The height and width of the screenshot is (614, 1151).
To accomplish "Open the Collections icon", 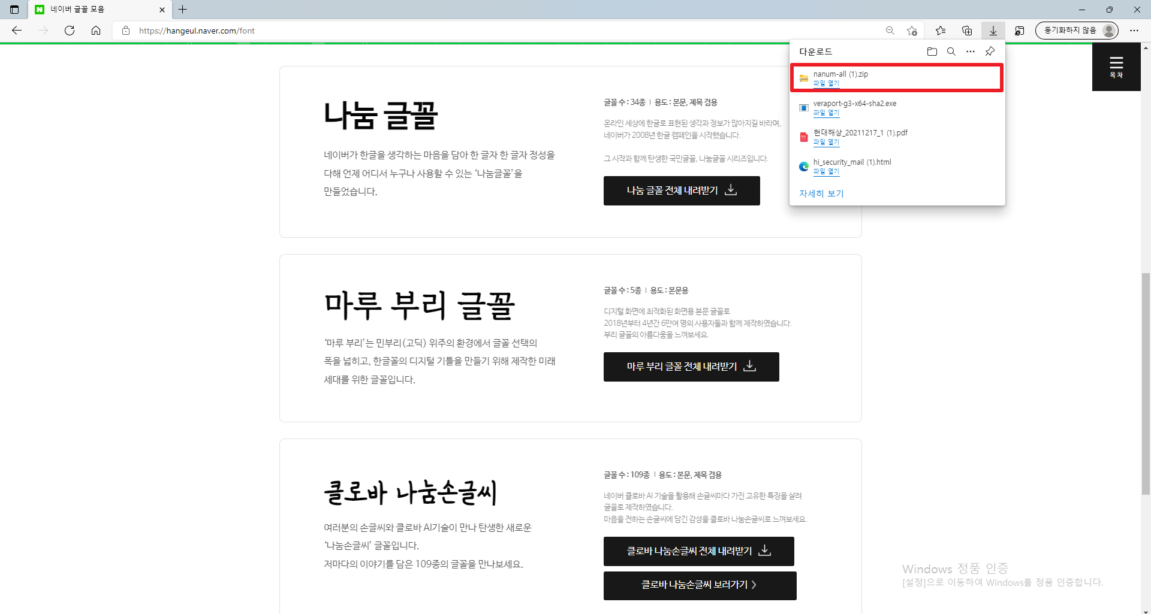I will [967, 31].
